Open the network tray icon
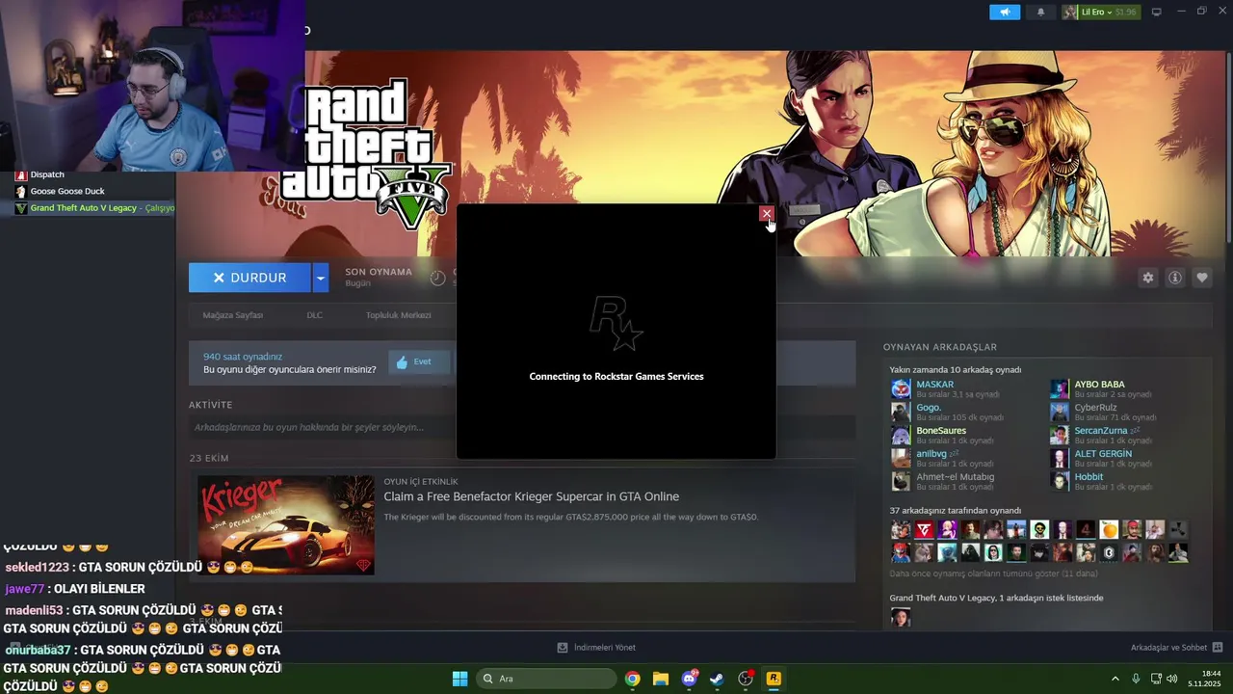 (x=1156, y=679)
